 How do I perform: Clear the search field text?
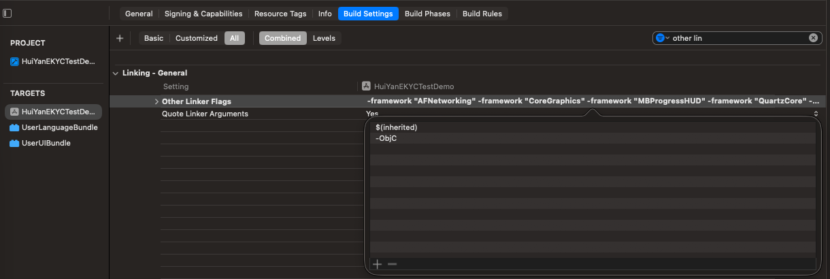pyautogui.click(x=813, y=38)
